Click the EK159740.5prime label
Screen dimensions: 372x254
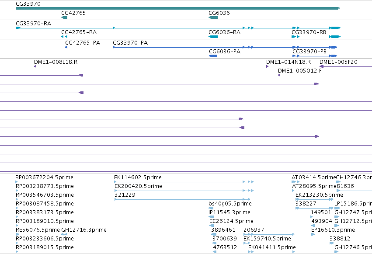click(x=267, y=239)
